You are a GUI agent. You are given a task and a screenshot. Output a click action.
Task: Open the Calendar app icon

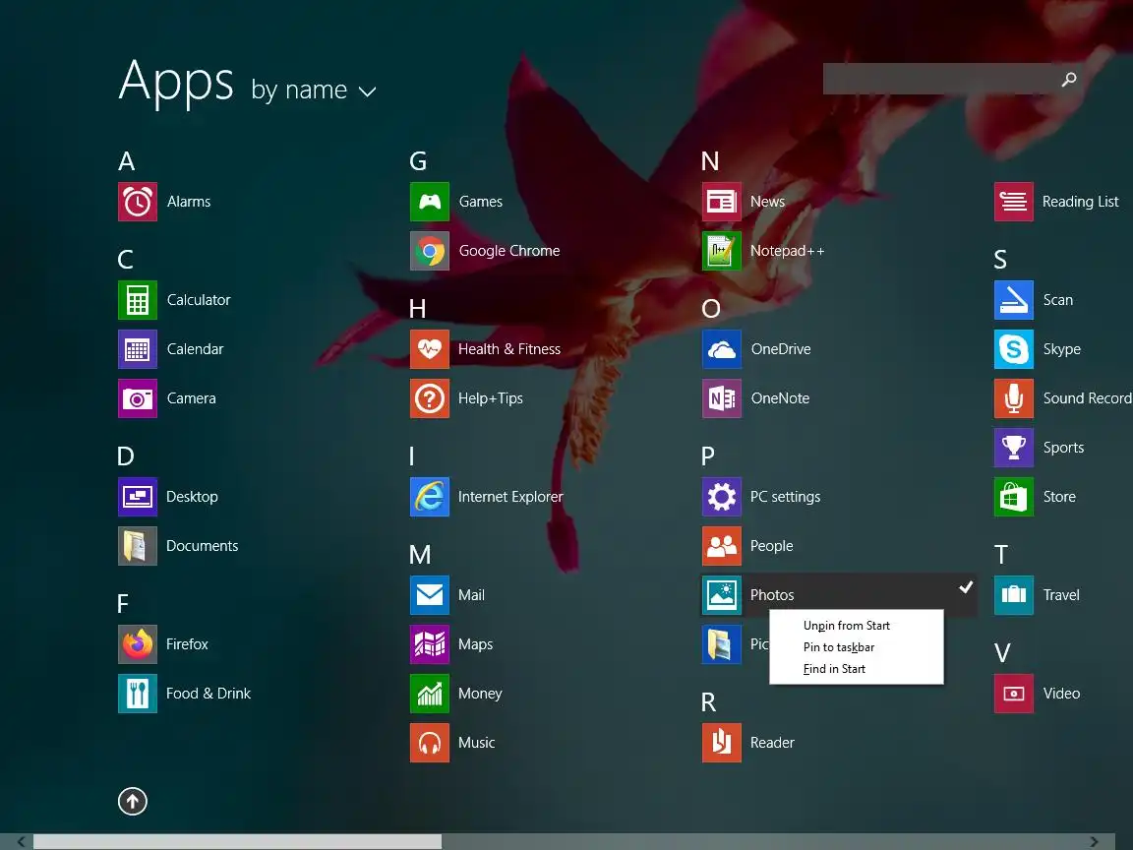point(138,349)
